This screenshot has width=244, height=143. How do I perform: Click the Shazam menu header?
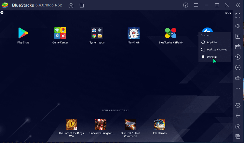206,35
